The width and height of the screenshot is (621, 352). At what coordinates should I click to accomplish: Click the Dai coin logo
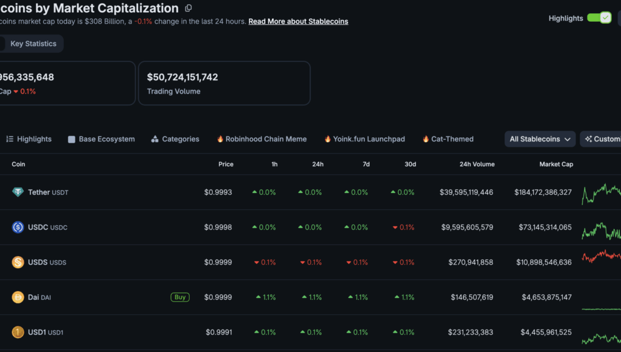(18, 297)
